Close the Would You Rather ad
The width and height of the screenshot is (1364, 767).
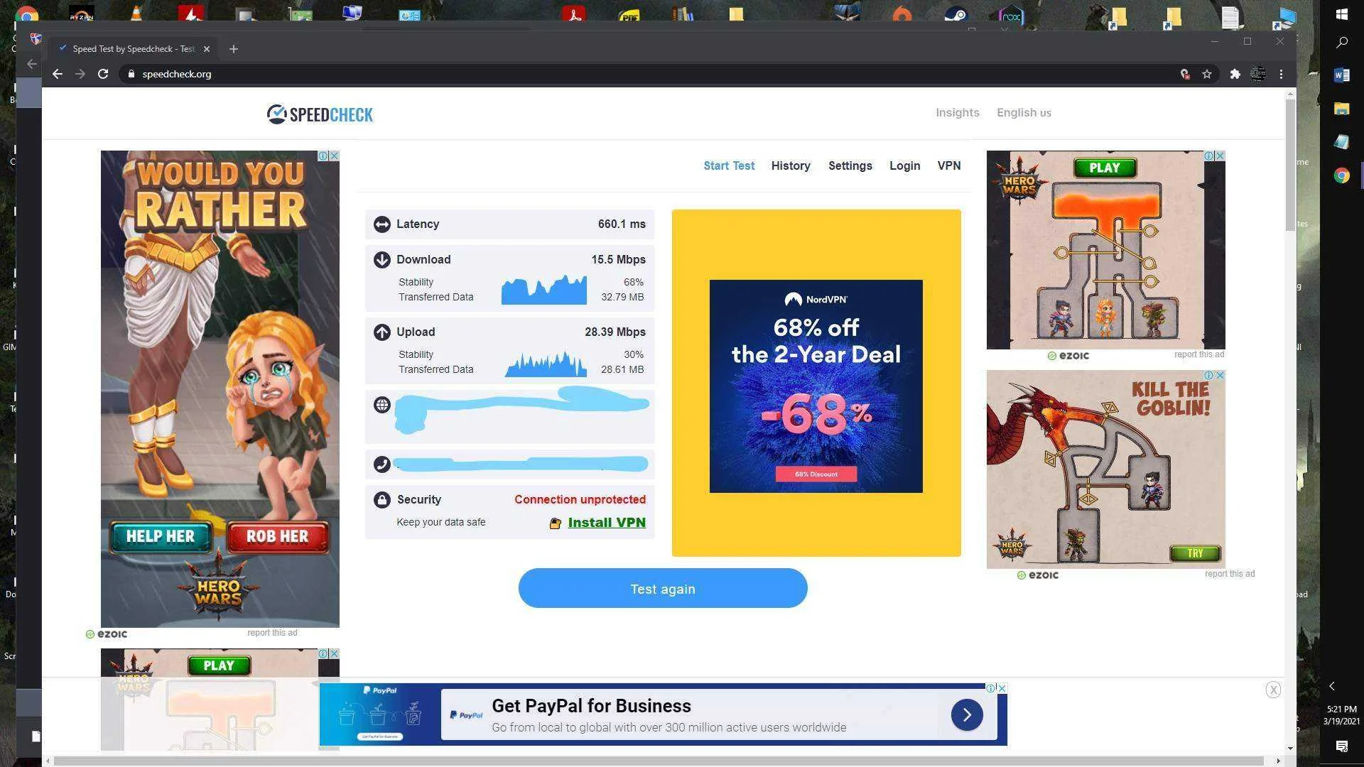pyautogui.click(x=334, y=156)
